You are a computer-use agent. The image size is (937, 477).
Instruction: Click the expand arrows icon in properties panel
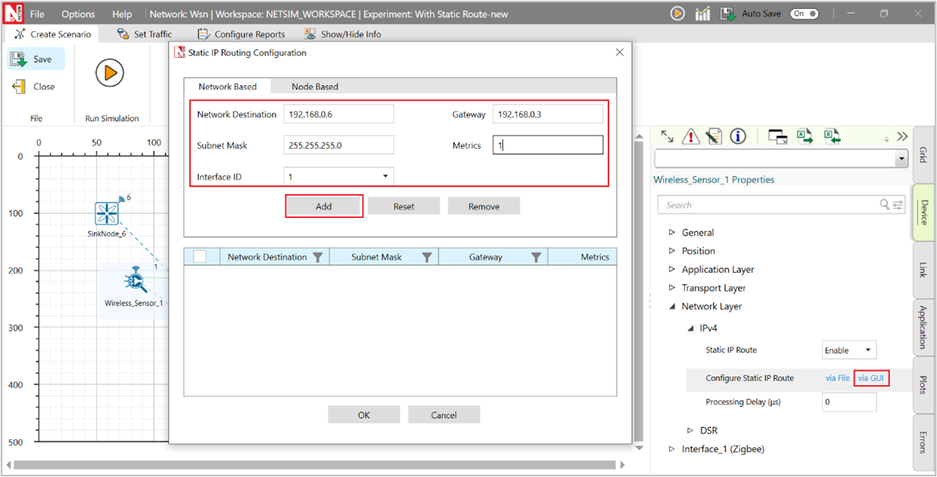667,137
